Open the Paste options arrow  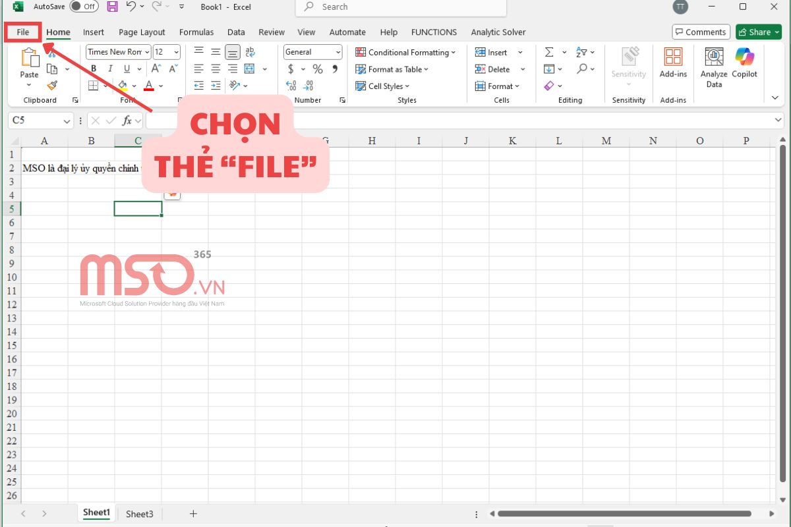[29, 85]
